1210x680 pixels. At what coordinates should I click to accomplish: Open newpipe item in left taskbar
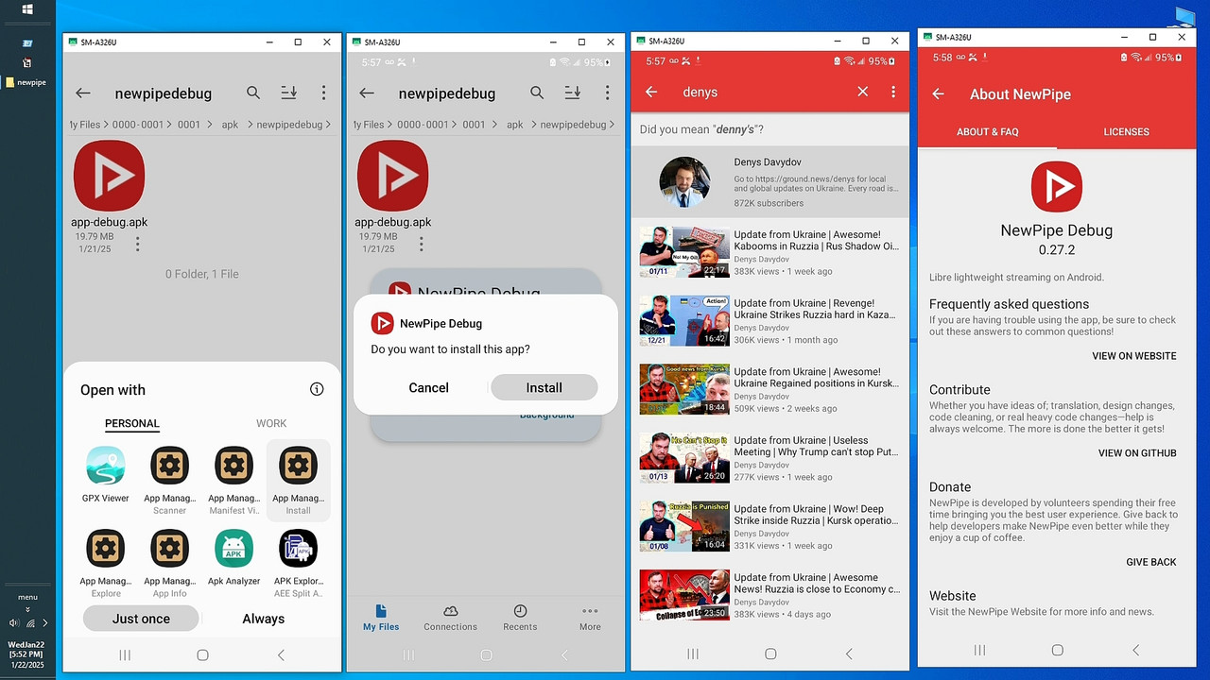click(x=26, y=82)
